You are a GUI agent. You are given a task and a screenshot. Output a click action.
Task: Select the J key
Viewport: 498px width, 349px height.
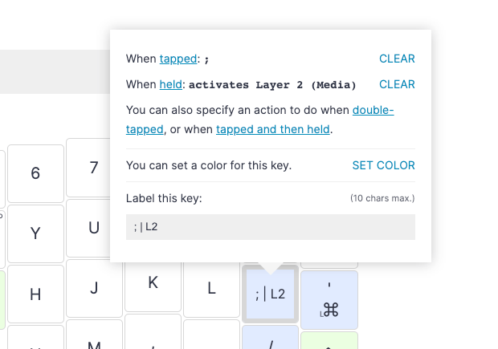tap(94, 288)
